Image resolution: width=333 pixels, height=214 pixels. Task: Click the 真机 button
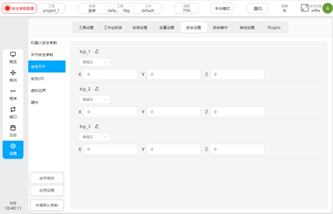258,8
